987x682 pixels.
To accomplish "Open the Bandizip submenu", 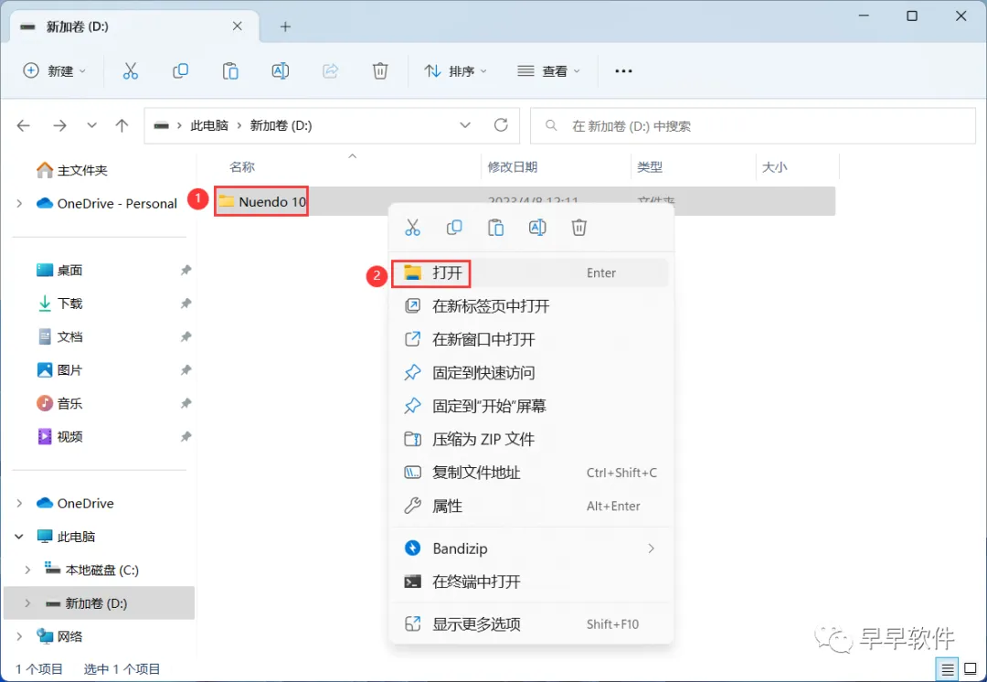I will click(531, 549).
